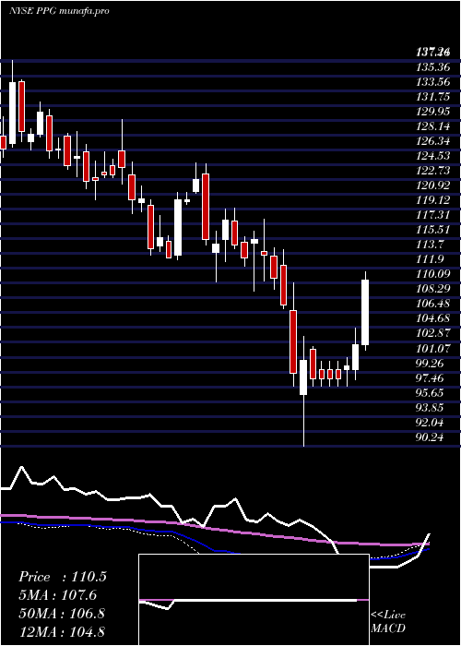Click the tall white candle closing near 110

tap(365, 312)
